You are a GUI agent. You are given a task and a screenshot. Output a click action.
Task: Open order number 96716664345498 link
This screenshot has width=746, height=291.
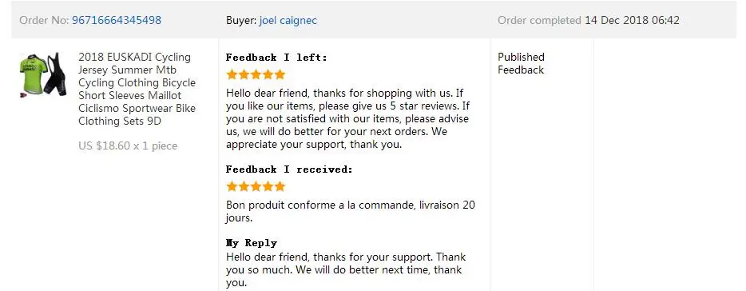pyautogui.click(x=117, y=21)
